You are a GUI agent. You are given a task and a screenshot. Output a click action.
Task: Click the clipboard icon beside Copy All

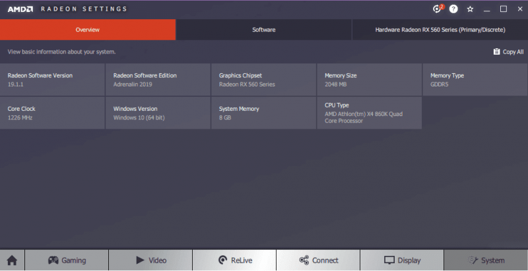click(496, 52)
